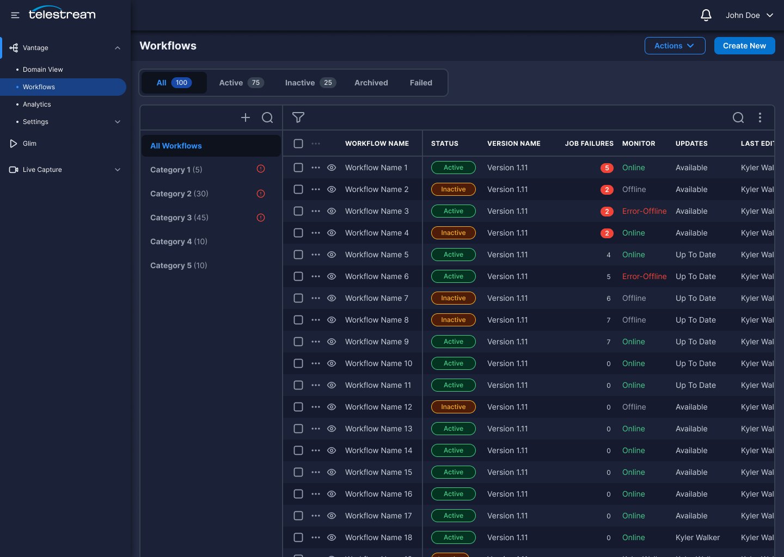Open row actions for Workflow Name 1
Screen dimensions: 784x557
coord(316,168)
